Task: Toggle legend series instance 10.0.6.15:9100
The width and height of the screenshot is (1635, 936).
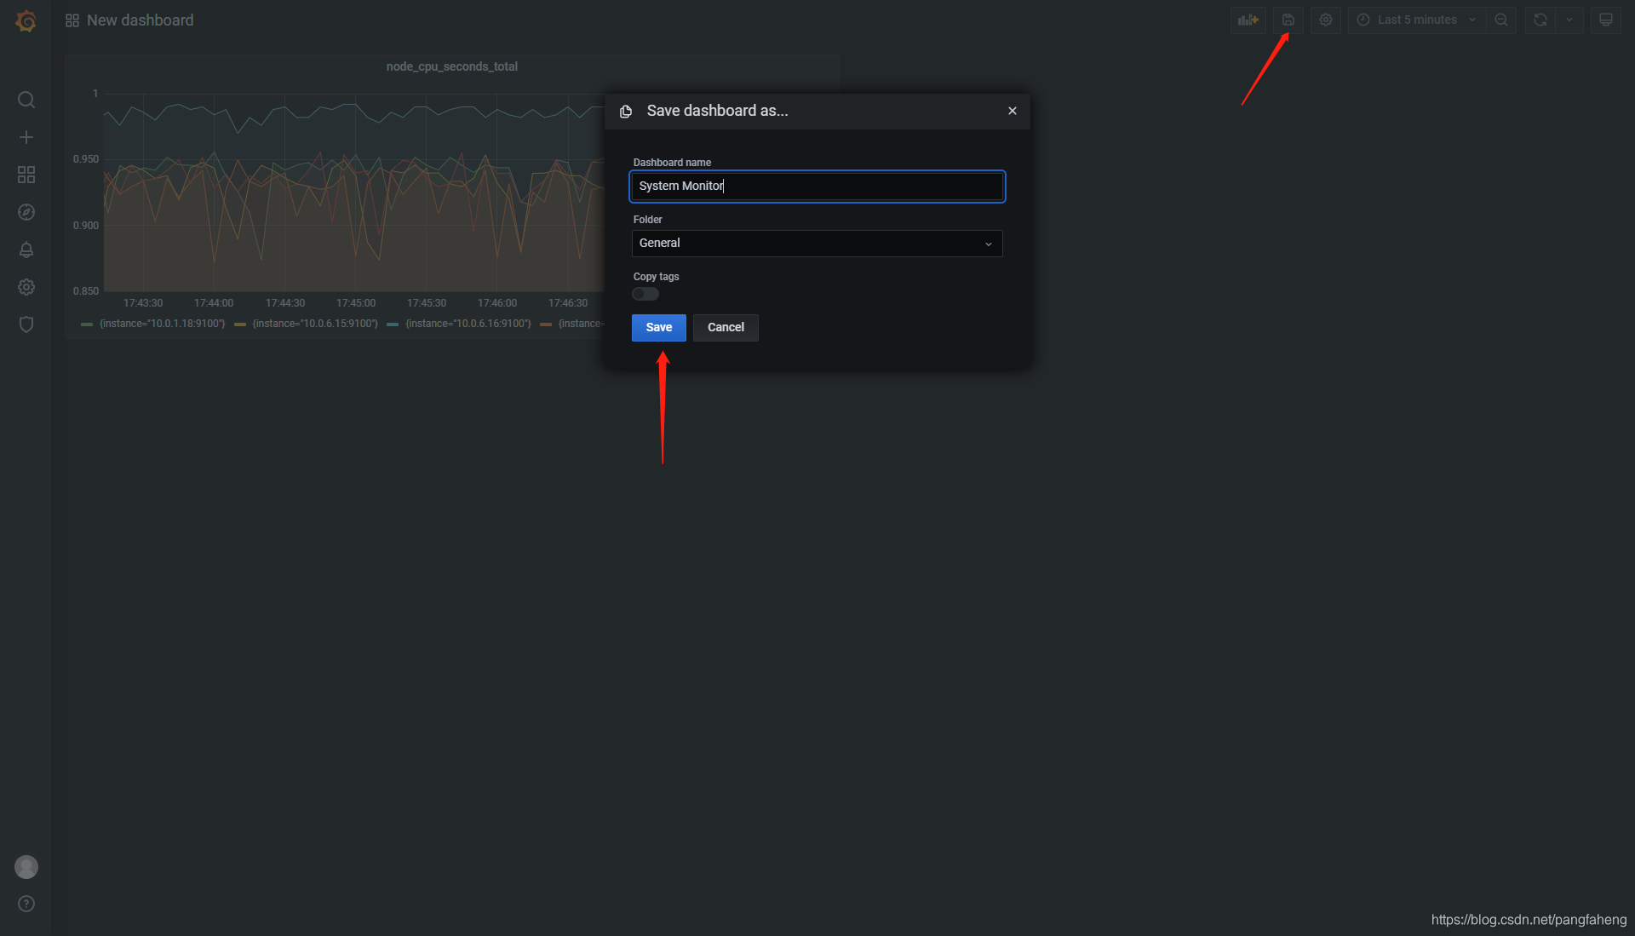Action: [x=315, y=324]
